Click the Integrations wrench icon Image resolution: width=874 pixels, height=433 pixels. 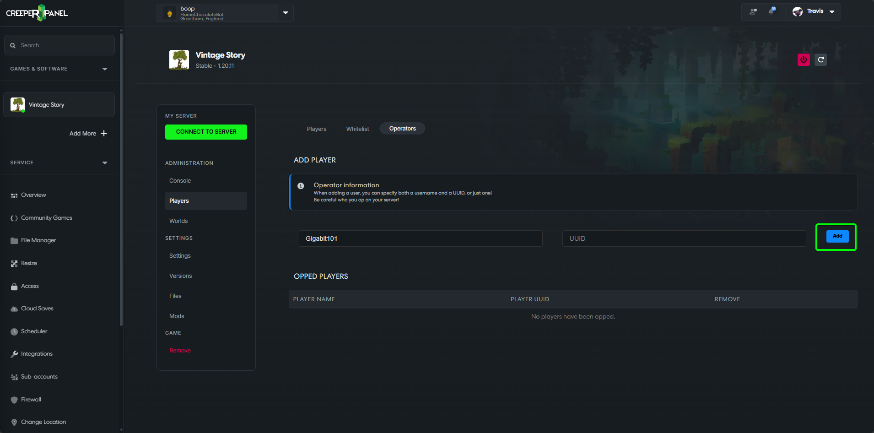click(x=14, y=354)
